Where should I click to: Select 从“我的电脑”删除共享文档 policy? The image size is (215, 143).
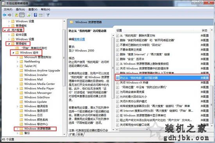pos(137,35)
